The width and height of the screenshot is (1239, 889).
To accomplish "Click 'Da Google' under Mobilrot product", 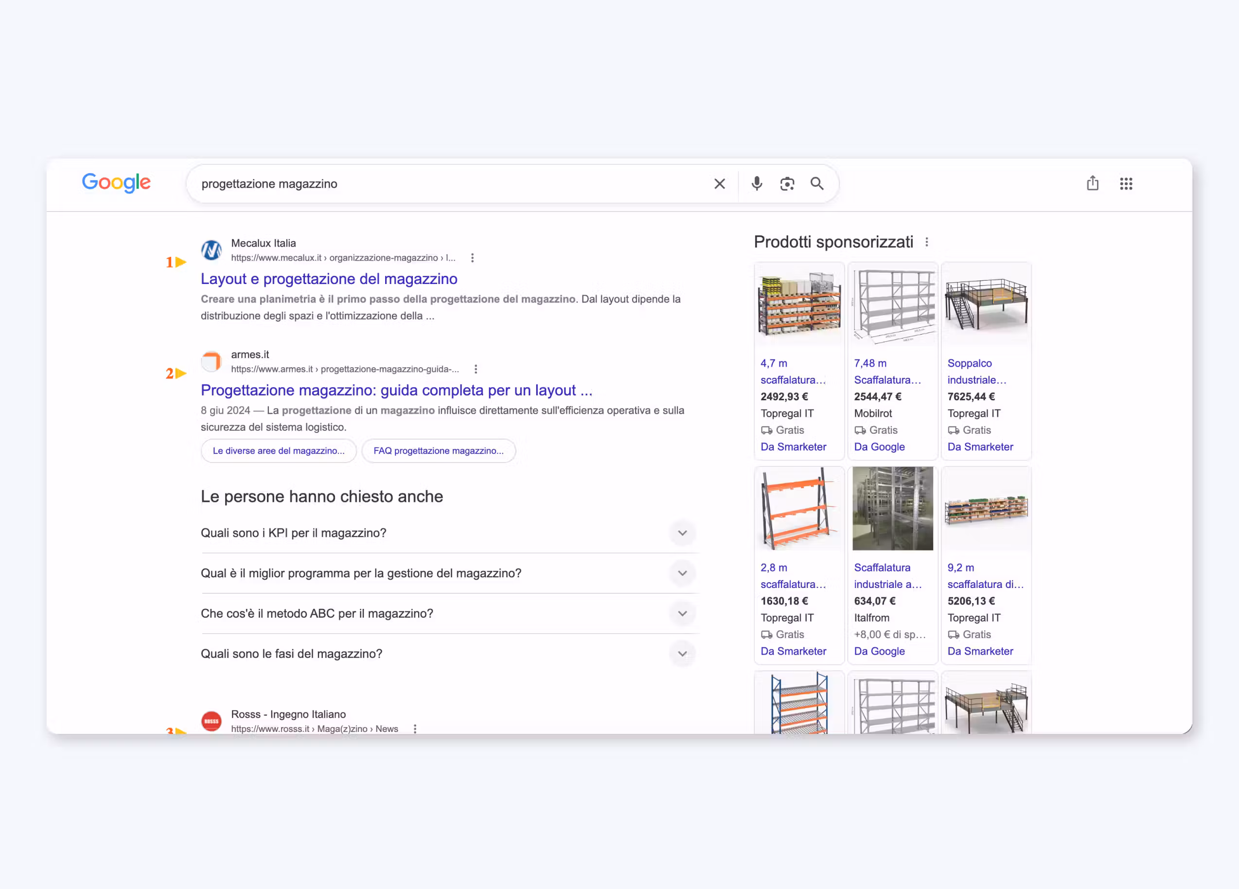I will coord(879,447).
